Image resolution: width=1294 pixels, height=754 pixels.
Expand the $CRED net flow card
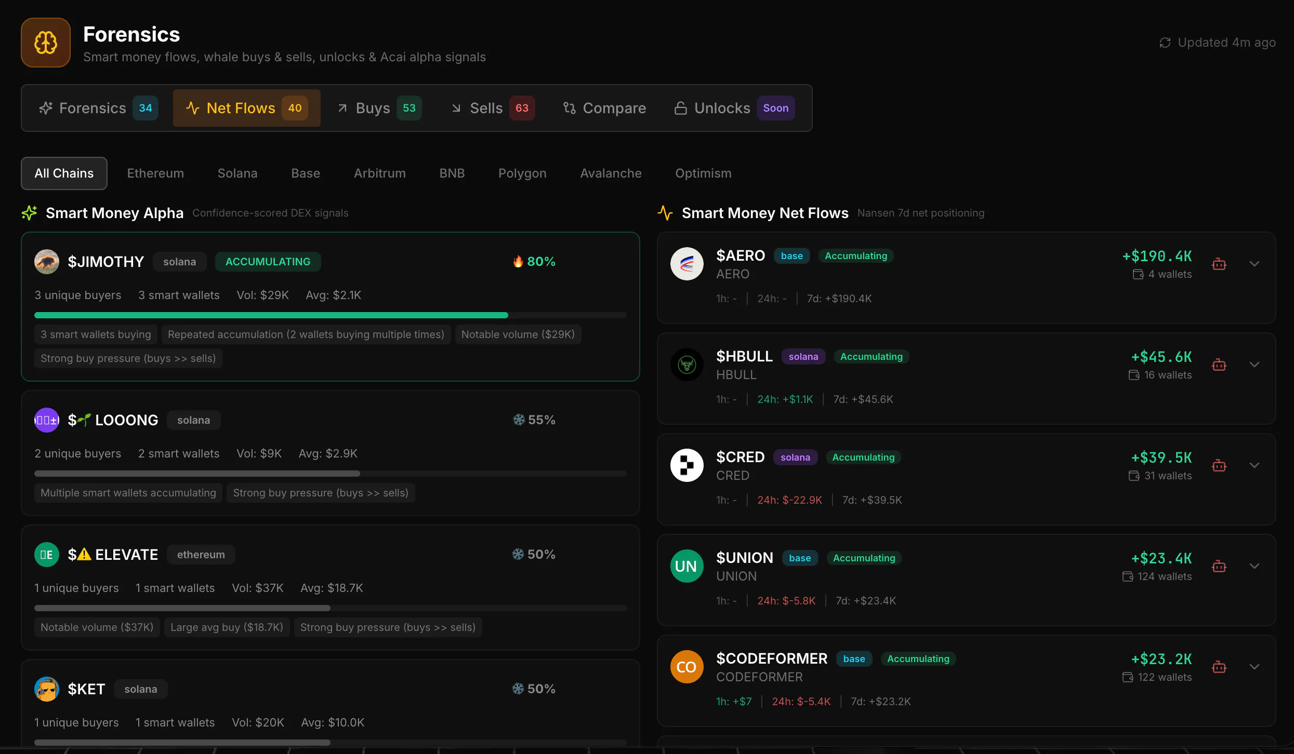tap(1255, 465)
